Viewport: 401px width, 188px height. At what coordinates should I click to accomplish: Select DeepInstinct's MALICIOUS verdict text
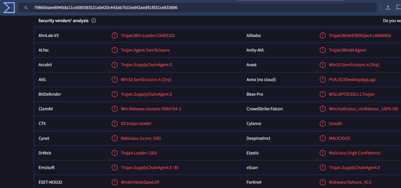coord(339,138)
